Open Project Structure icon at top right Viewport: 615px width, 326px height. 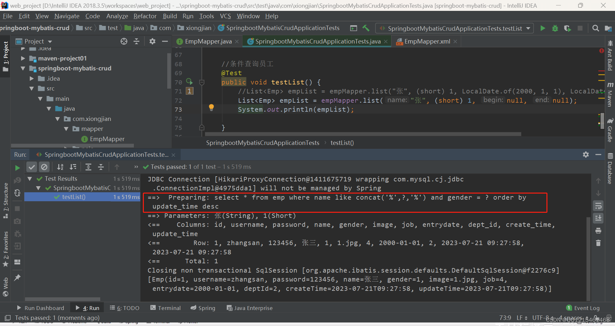tap(608, 28)
